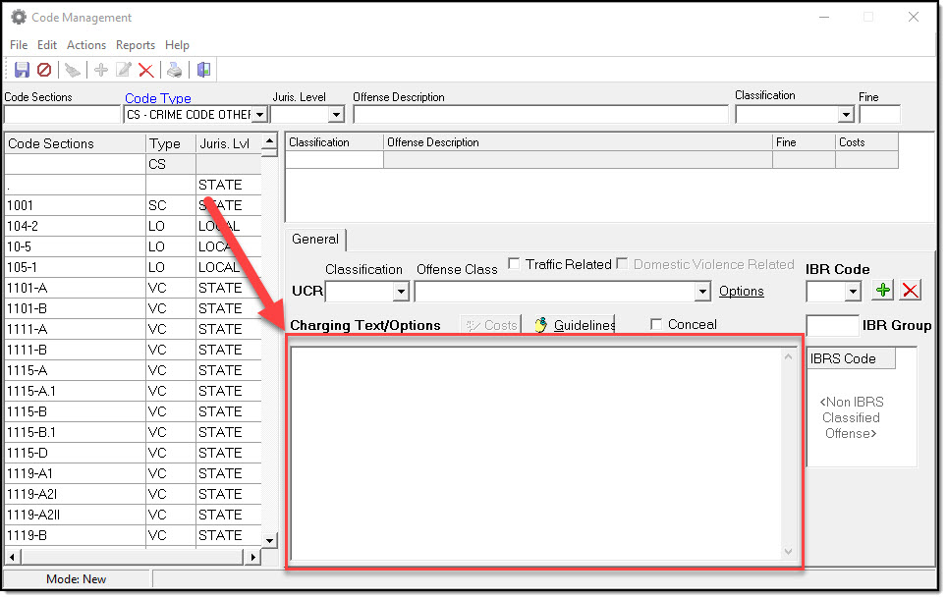Toggle the Conceal checkbox
Image resolution: width=947 pixels, height=599 pixels.
[656, 324]
